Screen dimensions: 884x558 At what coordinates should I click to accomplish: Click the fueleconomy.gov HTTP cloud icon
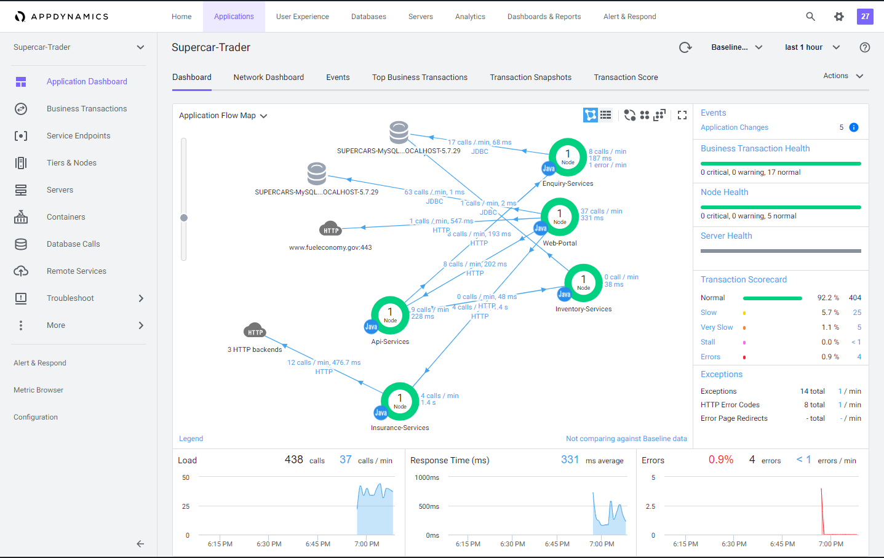[331, 229]
